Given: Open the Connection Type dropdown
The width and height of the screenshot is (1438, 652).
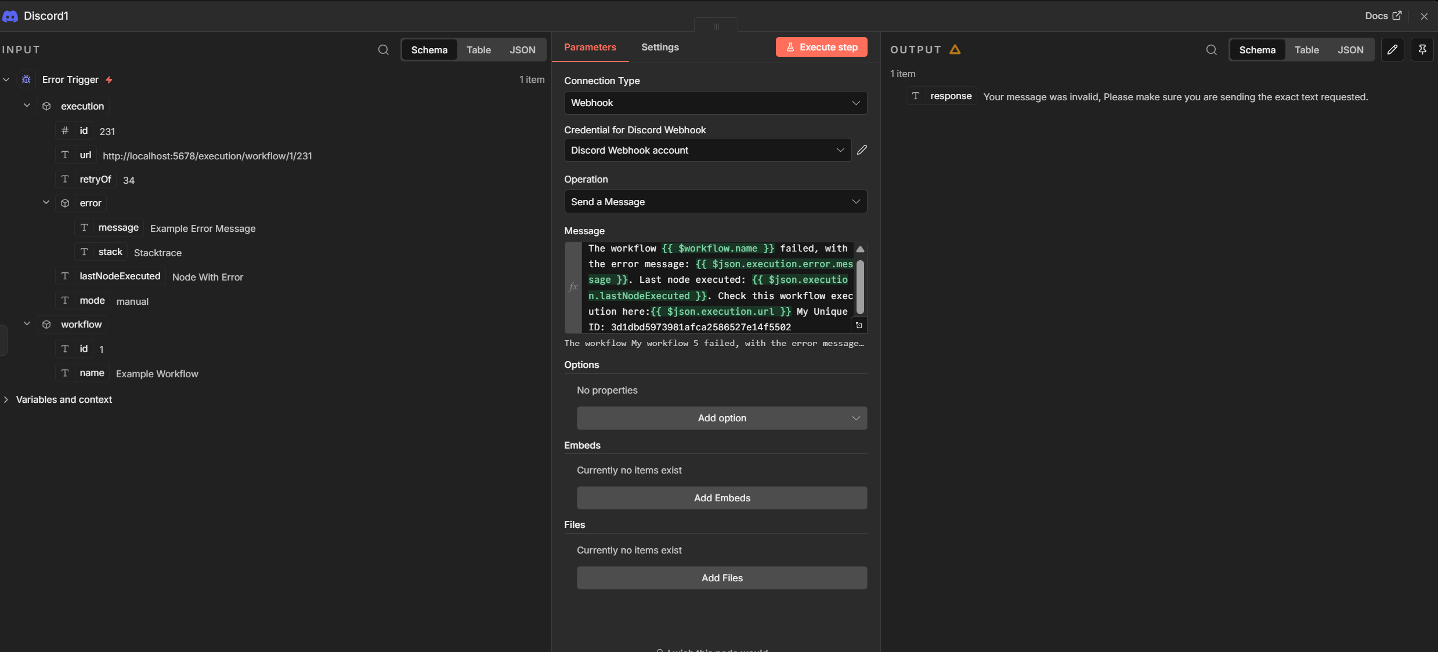Looking at the screenshot, I should pyautogui.click(x=715, y=103).
